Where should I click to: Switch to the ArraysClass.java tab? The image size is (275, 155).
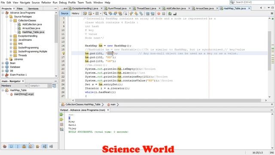(x=205, y=9)
